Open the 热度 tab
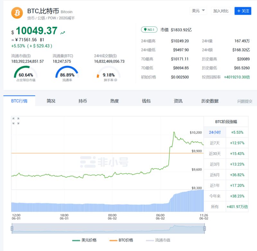Viewport: 257px width, 251px height. 114,101
